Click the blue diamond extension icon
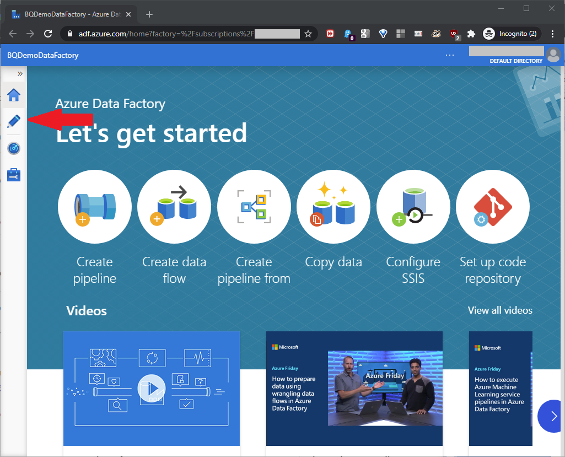The height and width of the screenshot is (457, 565). 383,34
